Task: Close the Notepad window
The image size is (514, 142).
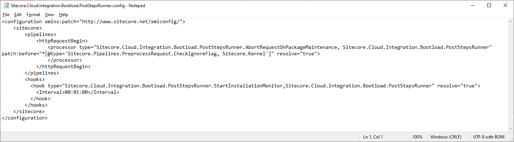Action: coord(505,5)
